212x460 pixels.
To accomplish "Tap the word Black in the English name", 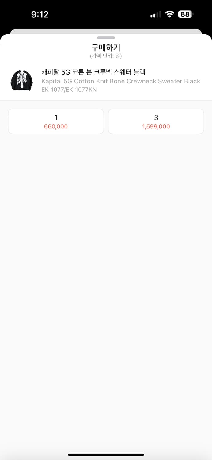I will click(192, 81).
